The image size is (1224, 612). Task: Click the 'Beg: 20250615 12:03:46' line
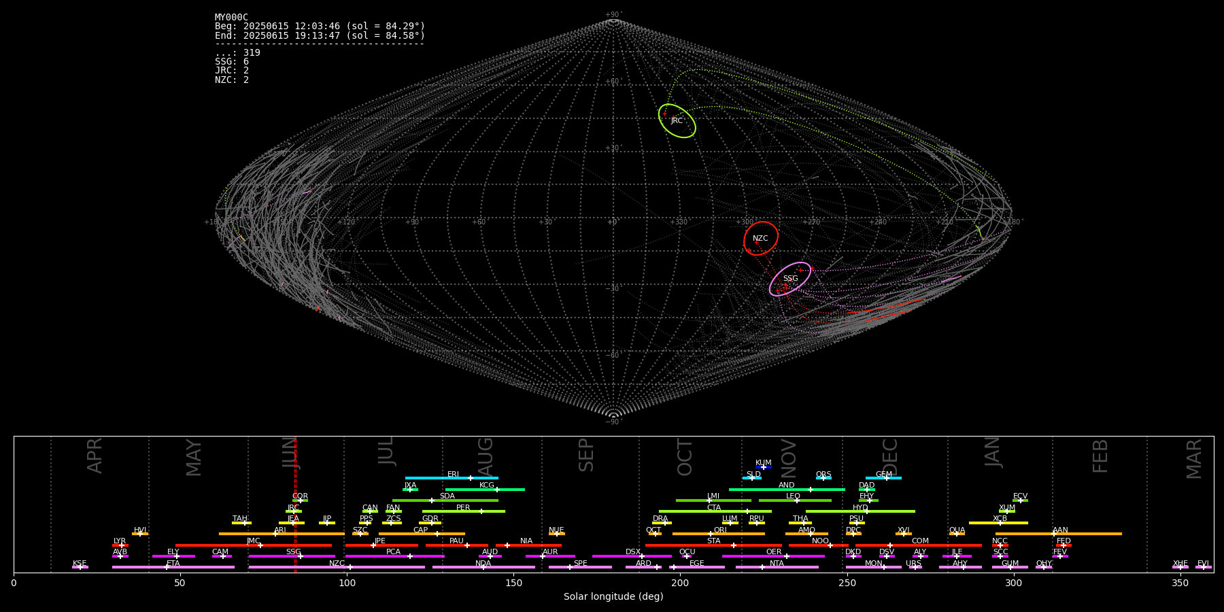coord(320,27)
